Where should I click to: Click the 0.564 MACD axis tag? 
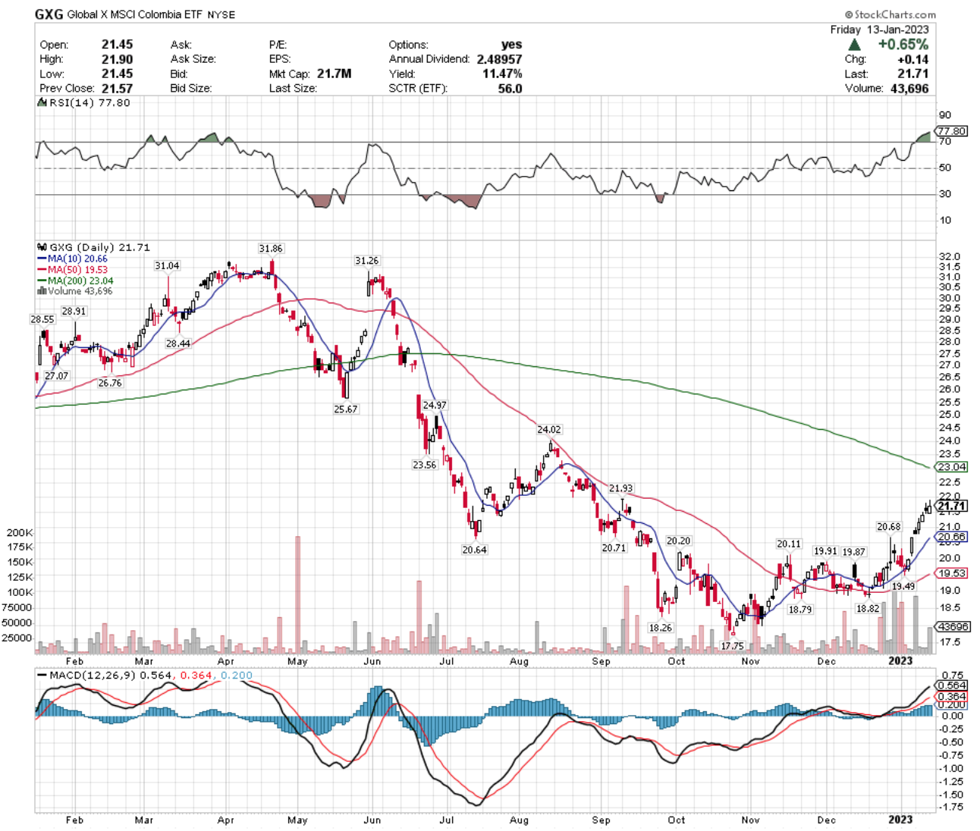(952, 685)
